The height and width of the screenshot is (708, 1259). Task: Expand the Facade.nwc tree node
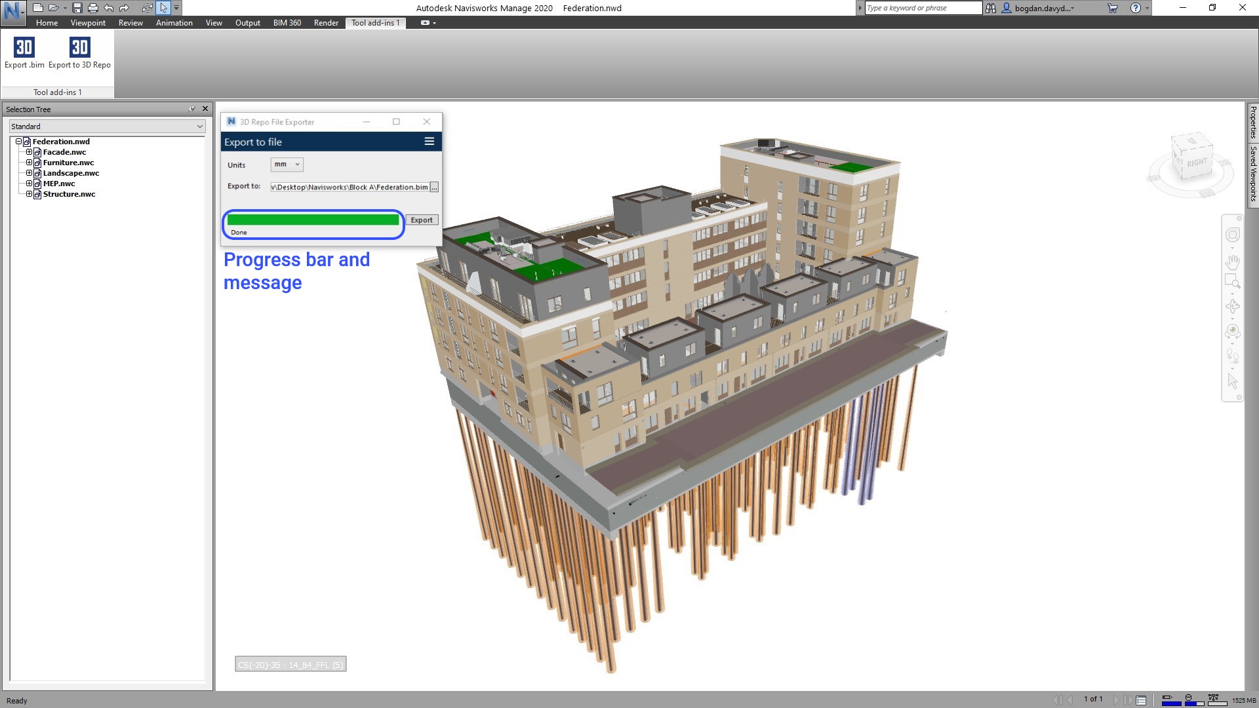[x=29, y=152]
